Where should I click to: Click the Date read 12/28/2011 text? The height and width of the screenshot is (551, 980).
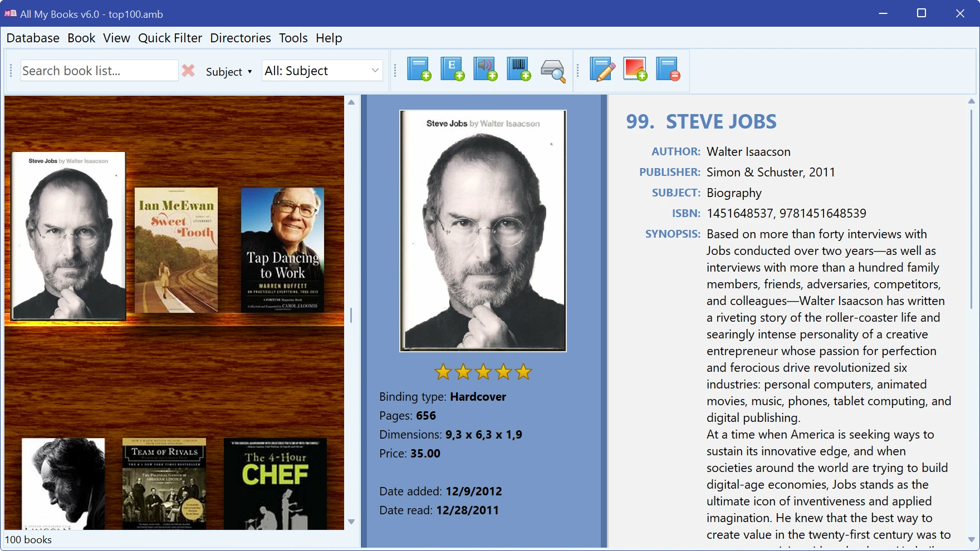439,510
